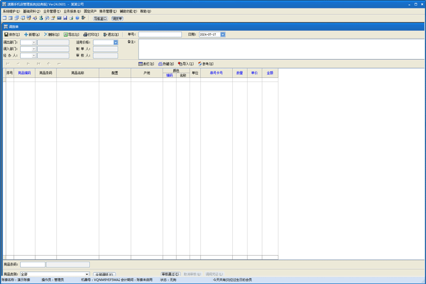This screenshot has height=284, width=426.
Task: Switch to the 导航窗口 tab button
Action: point(101,19)
